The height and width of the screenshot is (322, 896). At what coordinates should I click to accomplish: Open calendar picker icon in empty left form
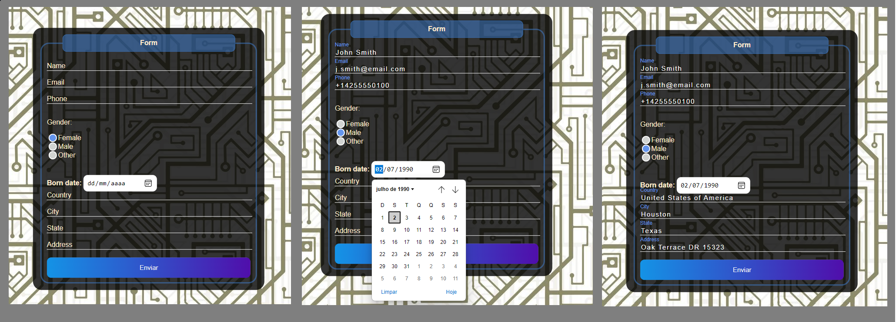[x=148, y=184]
